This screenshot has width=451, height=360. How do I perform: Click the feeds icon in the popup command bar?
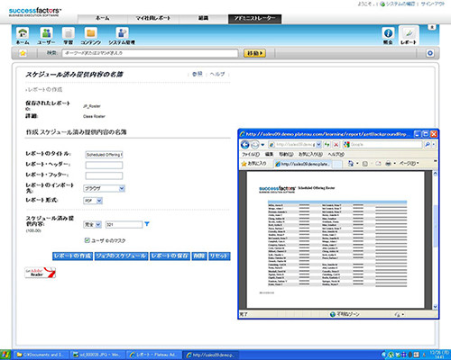(365, 164)
